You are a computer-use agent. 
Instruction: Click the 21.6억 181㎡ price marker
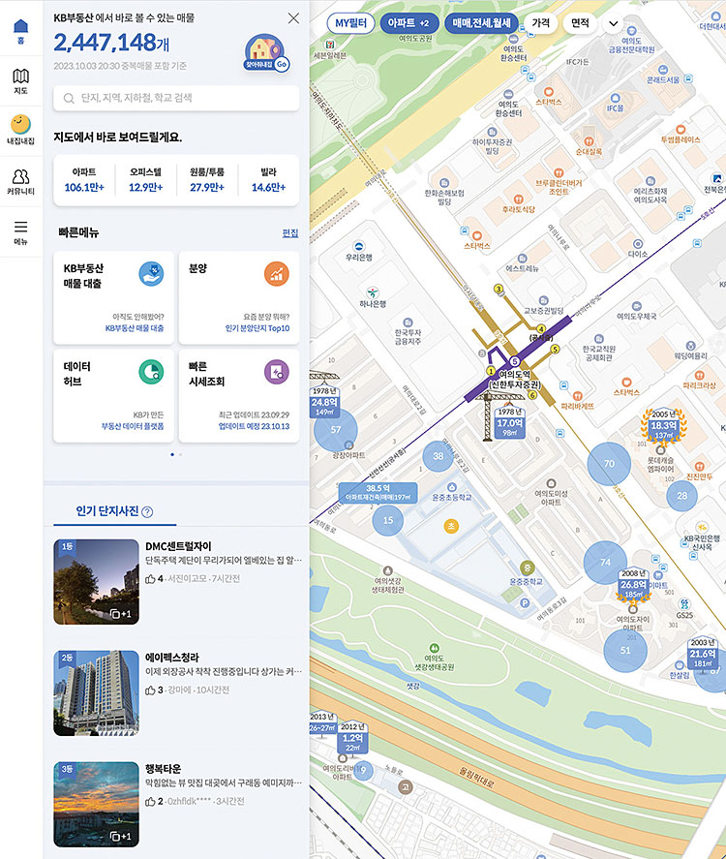coord(703,654)
